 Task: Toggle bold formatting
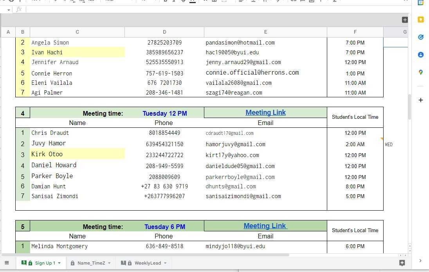[166, 1]
